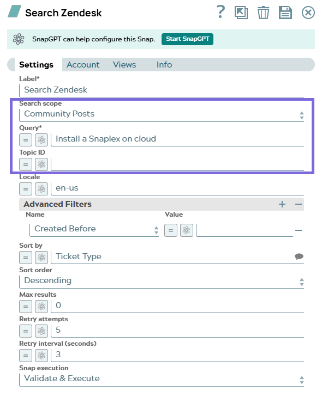This screenshot has width=322, height=404.
Task: Expand the Sort order Descending dropdown
Action: click(162, 281)
